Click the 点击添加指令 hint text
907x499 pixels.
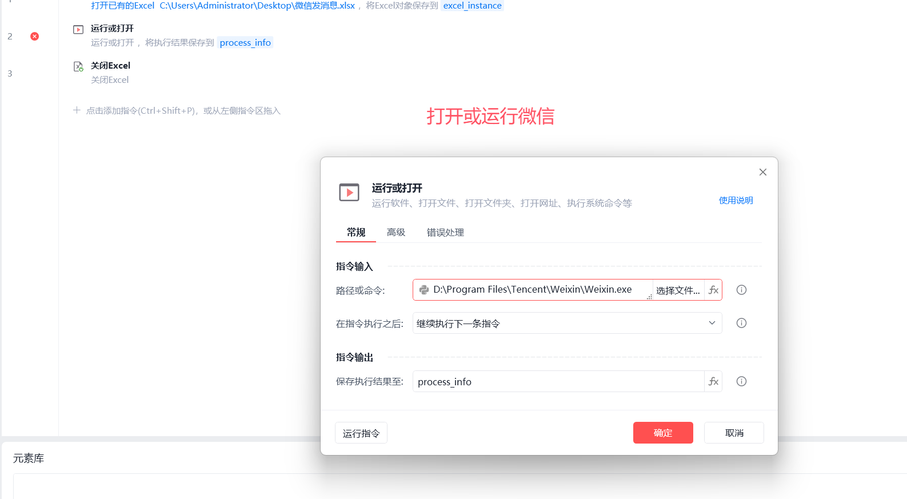click(183, 111)
